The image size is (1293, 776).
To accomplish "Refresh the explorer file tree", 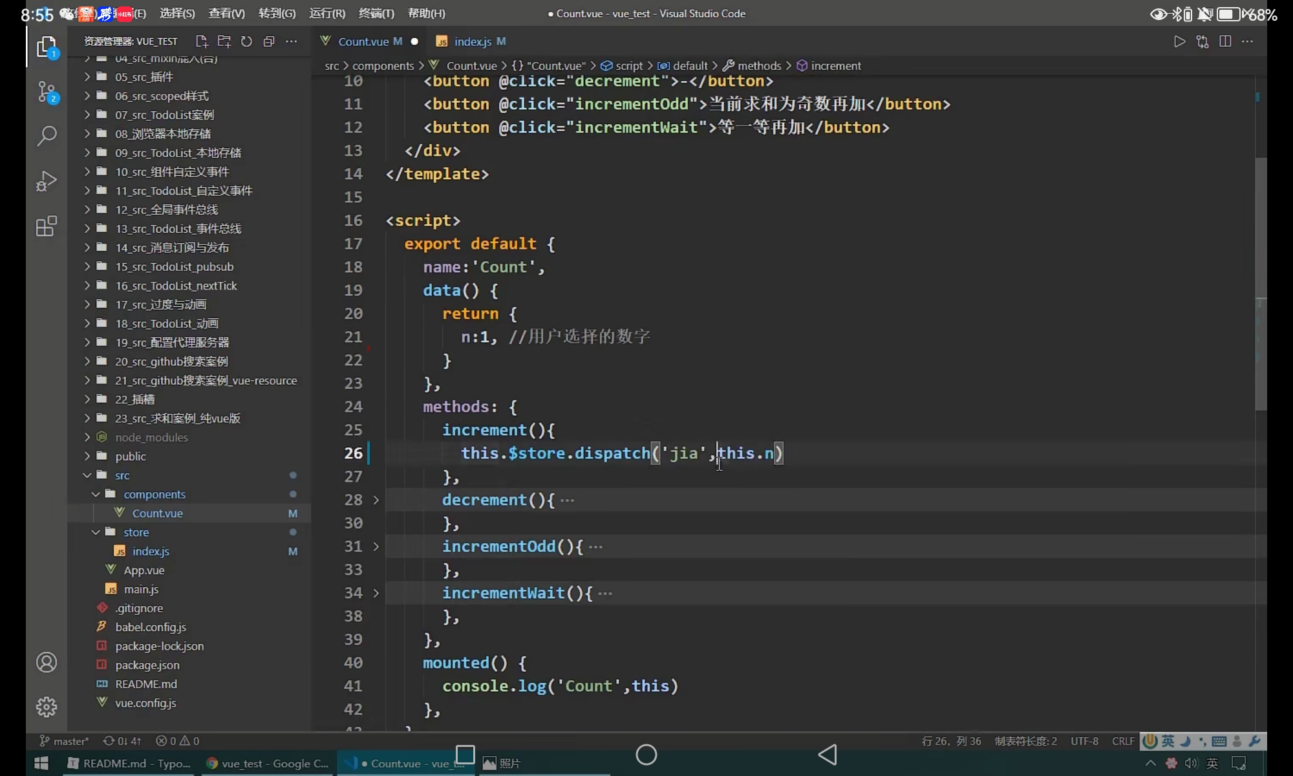I will point(246,41).
